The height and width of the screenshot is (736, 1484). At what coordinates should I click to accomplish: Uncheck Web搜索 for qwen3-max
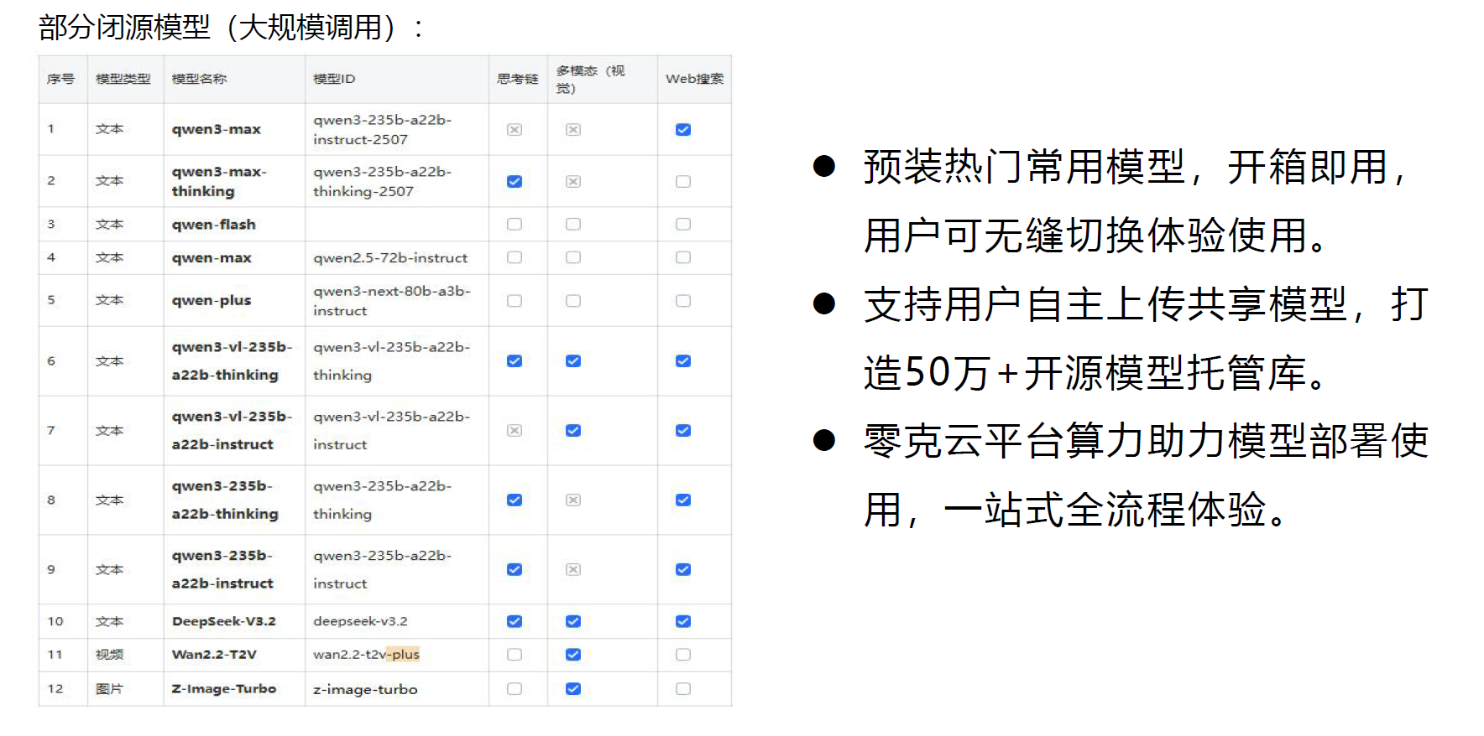[683, 130]
